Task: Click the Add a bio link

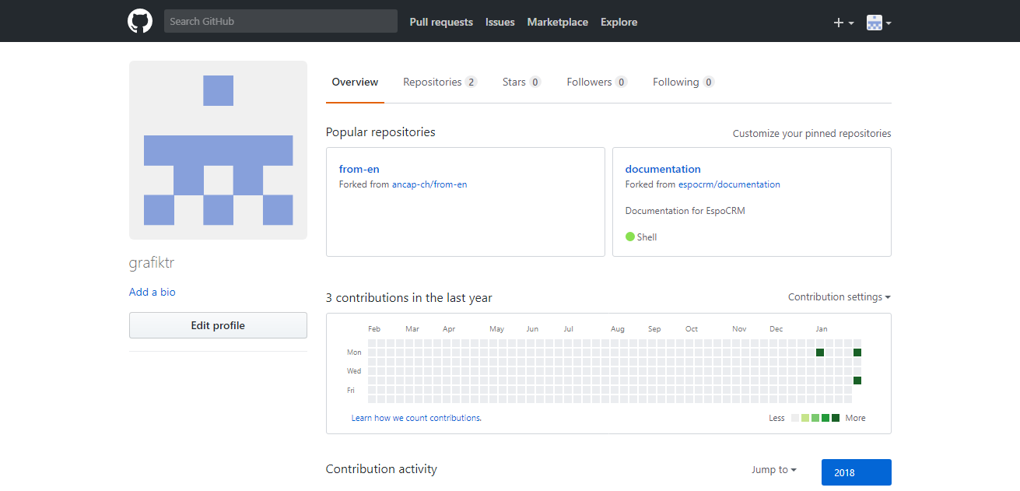Action: [152, 292]
